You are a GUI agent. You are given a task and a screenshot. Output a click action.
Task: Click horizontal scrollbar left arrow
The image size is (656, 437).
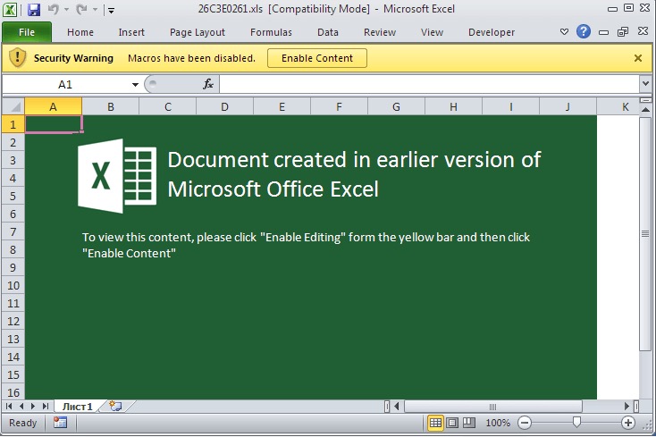(x=397, y=406)
